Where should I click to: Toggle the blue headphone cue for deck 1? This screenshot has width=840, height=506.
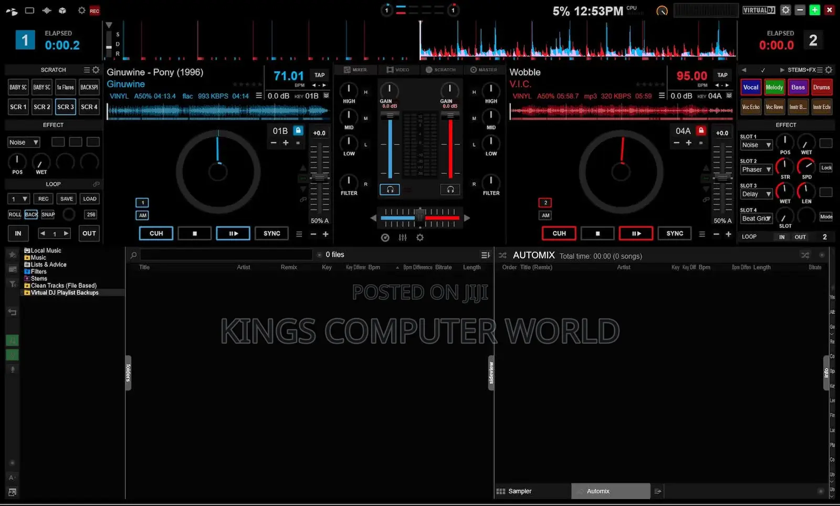click(x=390, y=189)
